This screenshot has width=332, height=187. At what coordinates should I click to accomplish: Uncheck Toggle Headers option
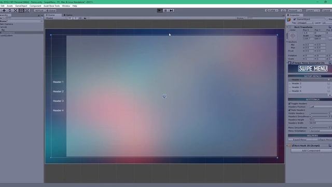(x=289, y=103)
